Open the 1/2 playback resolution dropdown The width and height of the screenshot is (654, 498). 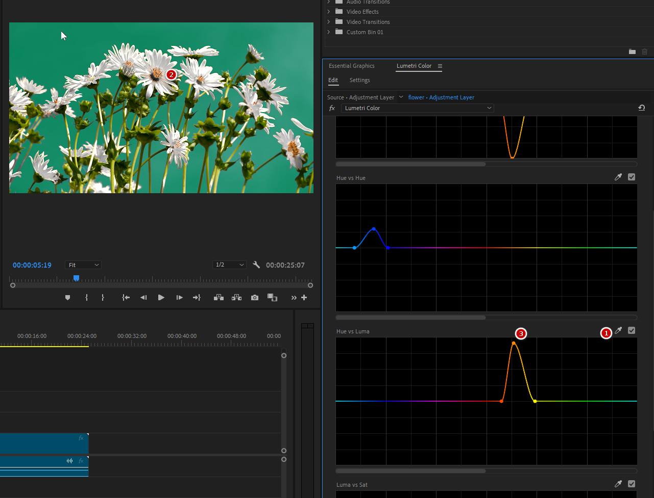[x=229, y=265]
